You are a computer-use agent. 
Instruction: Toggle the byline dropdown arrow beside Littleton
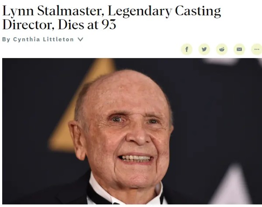tap(80, 39)
